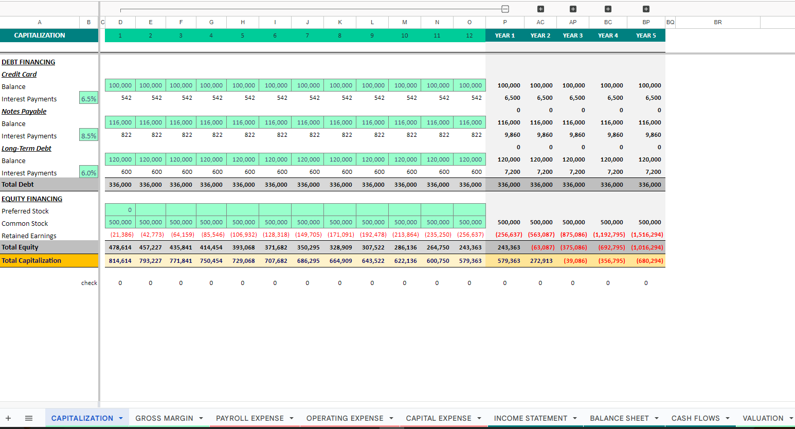Click the Retained Earnings label
Screen dimensions: 795x429
(x=29, y=236)
